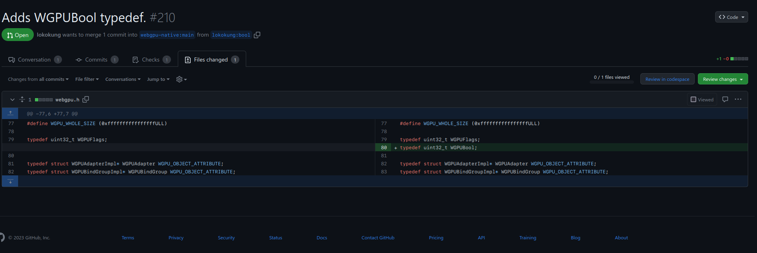Switch to the Checks tab

click(151, 60)
